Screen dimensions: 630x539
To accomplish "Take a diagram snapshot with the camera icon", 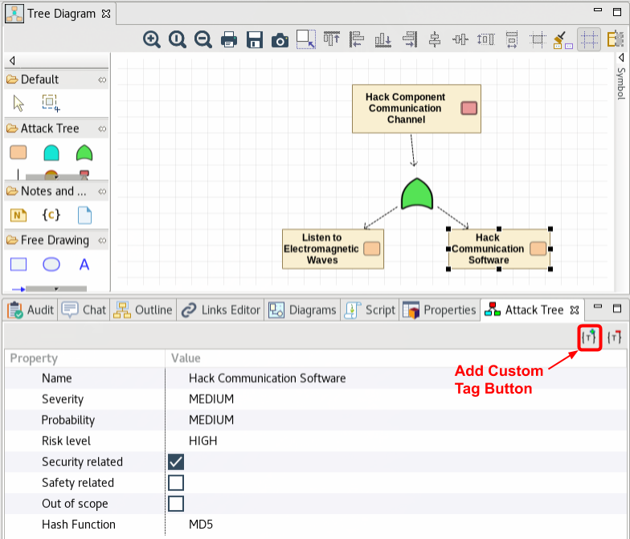I will click(x=280, y=39).
